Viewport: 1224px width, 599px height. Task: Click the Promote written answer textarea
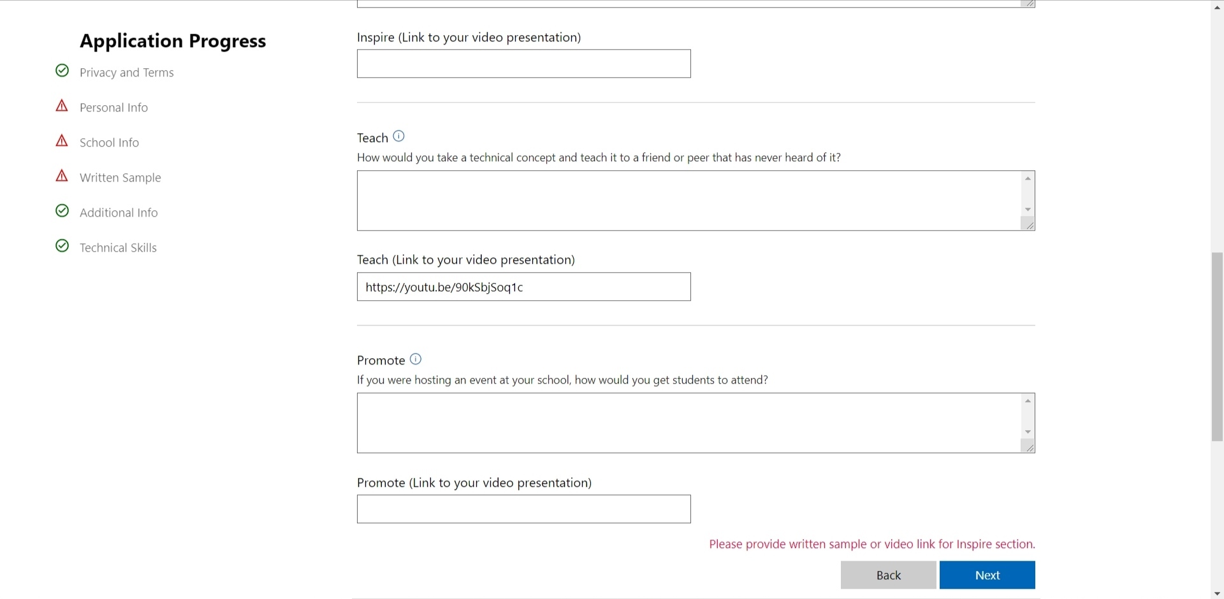coord(688,422)
